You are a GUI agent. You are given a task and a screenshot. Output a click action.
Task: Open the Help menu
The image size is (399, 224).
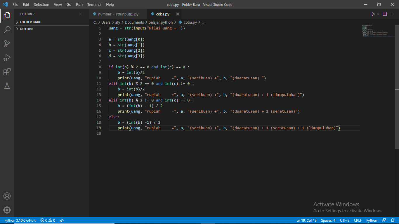pos(110,4)
